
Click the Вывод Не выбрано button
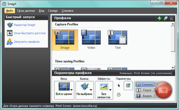click(x=84, y=90)
